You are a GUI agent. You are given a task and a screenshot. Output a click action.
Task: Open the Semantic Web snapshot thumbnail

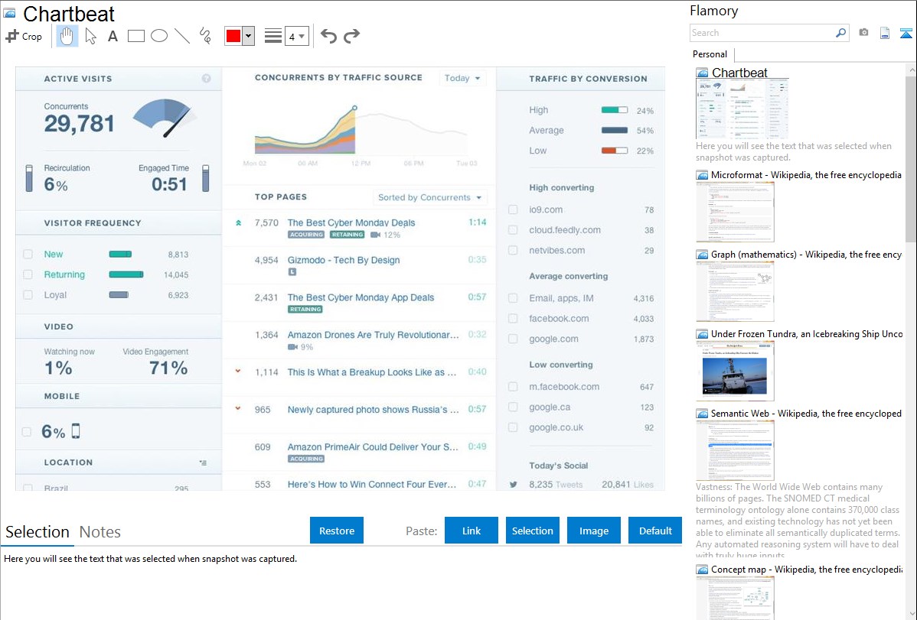735,450
